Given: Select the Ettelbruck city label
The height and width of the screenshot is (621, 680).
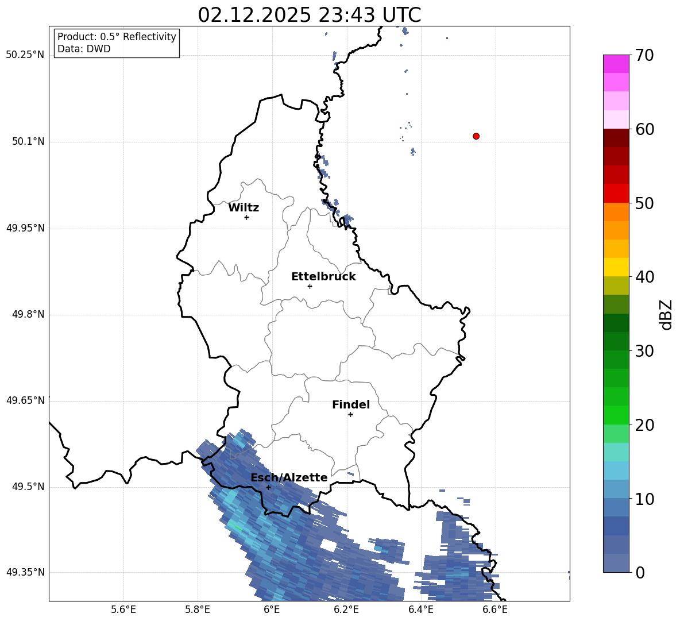Looking at the screenshot, I should pos(323,277).
